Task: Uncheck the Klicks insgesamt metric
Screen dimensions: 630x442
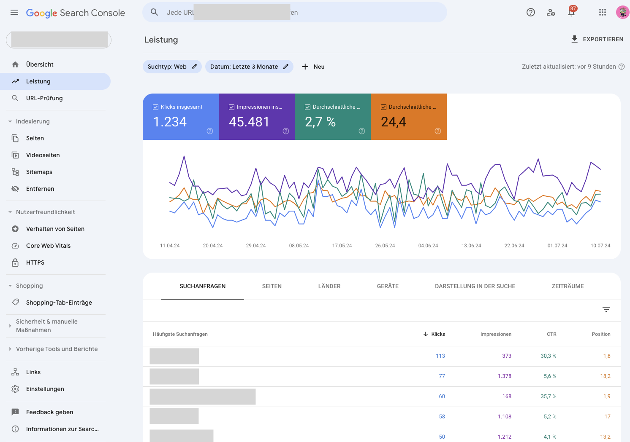Action: [156, 107]
